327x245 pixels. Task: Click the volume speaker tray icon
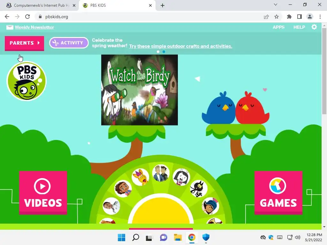point(298,237)
